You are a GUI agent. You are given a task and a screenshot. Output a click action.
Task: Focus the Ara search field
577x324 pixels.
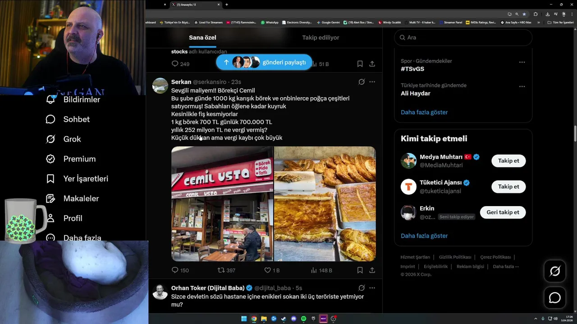coord(463,37)
